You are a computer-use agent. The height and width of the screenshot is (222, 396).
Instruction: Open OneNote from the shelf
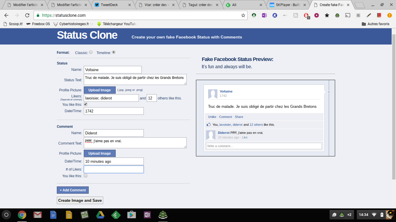coord(147,215)
